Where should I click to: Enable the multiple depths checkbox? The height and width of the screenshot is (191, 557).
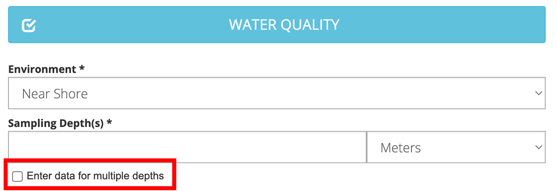pos(17,176)
